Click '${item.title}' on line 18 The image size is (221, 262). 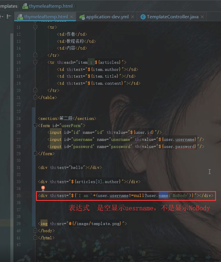point(103,77)
